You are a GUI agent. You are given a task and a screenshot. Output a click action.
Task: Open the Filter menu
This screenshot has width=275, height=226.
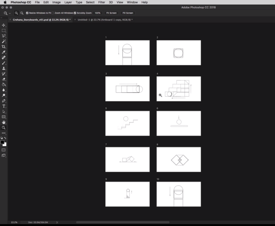click(101, 2)
